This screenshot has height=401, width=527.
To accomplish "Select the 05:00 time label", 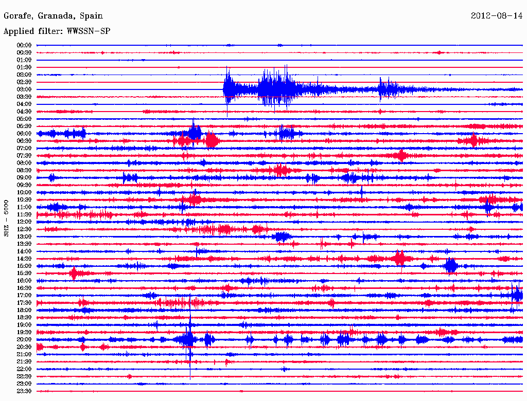I will 24,119.
